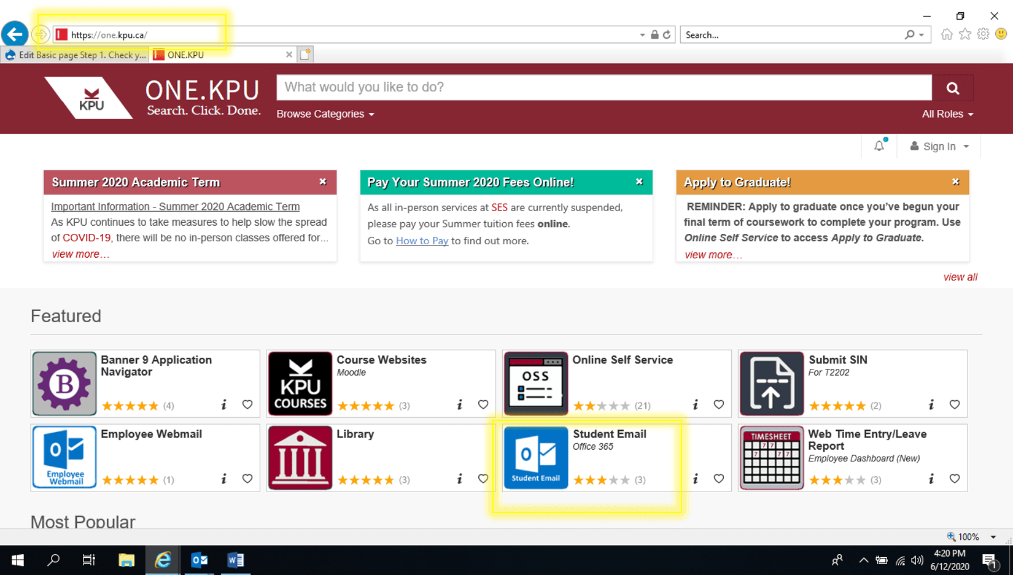This screenshot has width=1013, height=575.
Task: Select the Online Self Service OSS icon
Action: (535, 383)
